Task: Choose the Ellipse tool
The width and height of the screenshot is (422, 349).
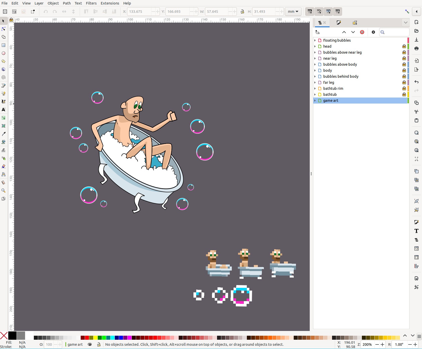Action: coord(4,53)
